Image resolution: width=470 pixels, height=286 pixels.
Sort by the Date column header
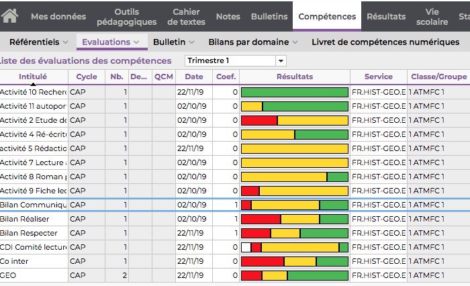coord(193,77)
